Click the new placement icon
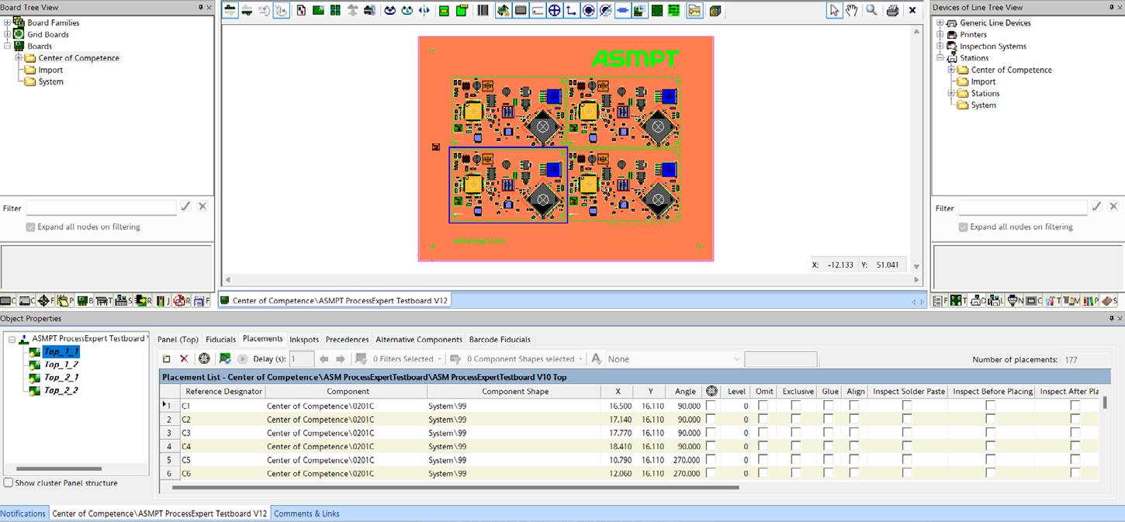The height and width of the screenshot is (522, 1125). pos(166,358)
